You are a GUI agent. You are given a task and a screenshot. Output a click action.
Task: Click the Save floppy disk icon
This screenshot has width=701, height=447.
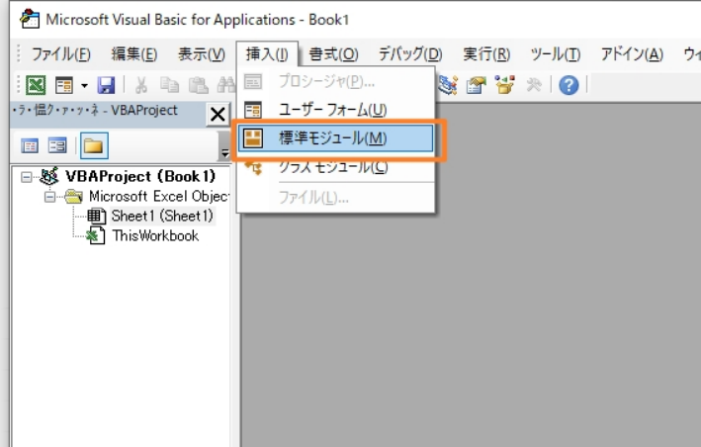coord(106,85)
